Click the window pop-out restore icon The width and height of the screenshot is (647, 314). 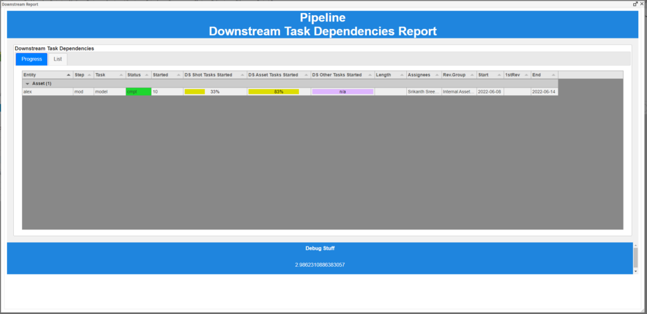point(635,4)
